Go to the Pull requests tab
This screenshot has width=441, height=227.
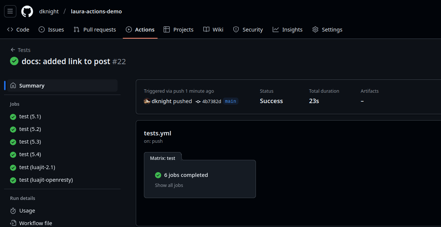click(x=95, y=30)
